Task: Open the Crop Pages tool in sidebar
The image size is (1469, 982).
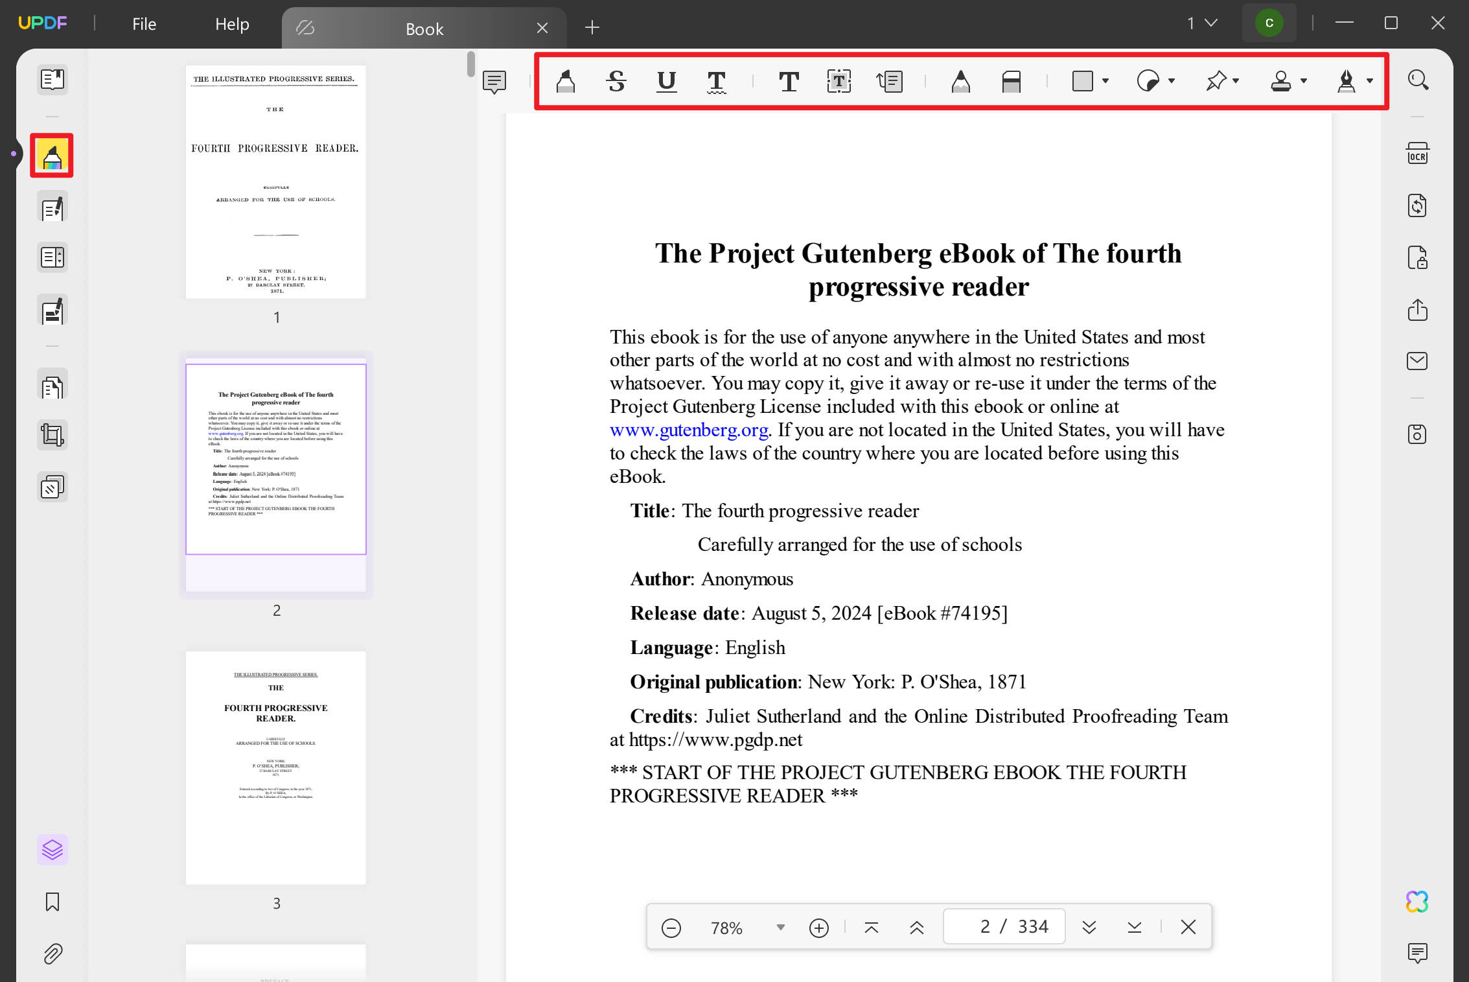Action: pyautogui.click(x=52, y=435)
